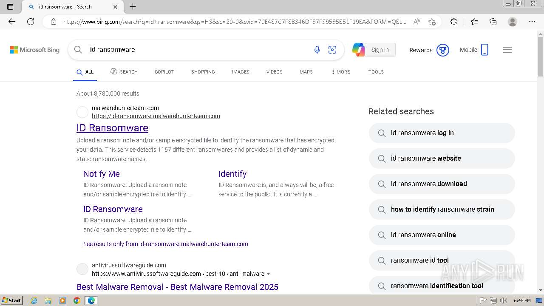Image resolution: width=544 pixels, height=306 pixels.
Task: Launch Chrome from the taskbar
Action: (77, 300)
